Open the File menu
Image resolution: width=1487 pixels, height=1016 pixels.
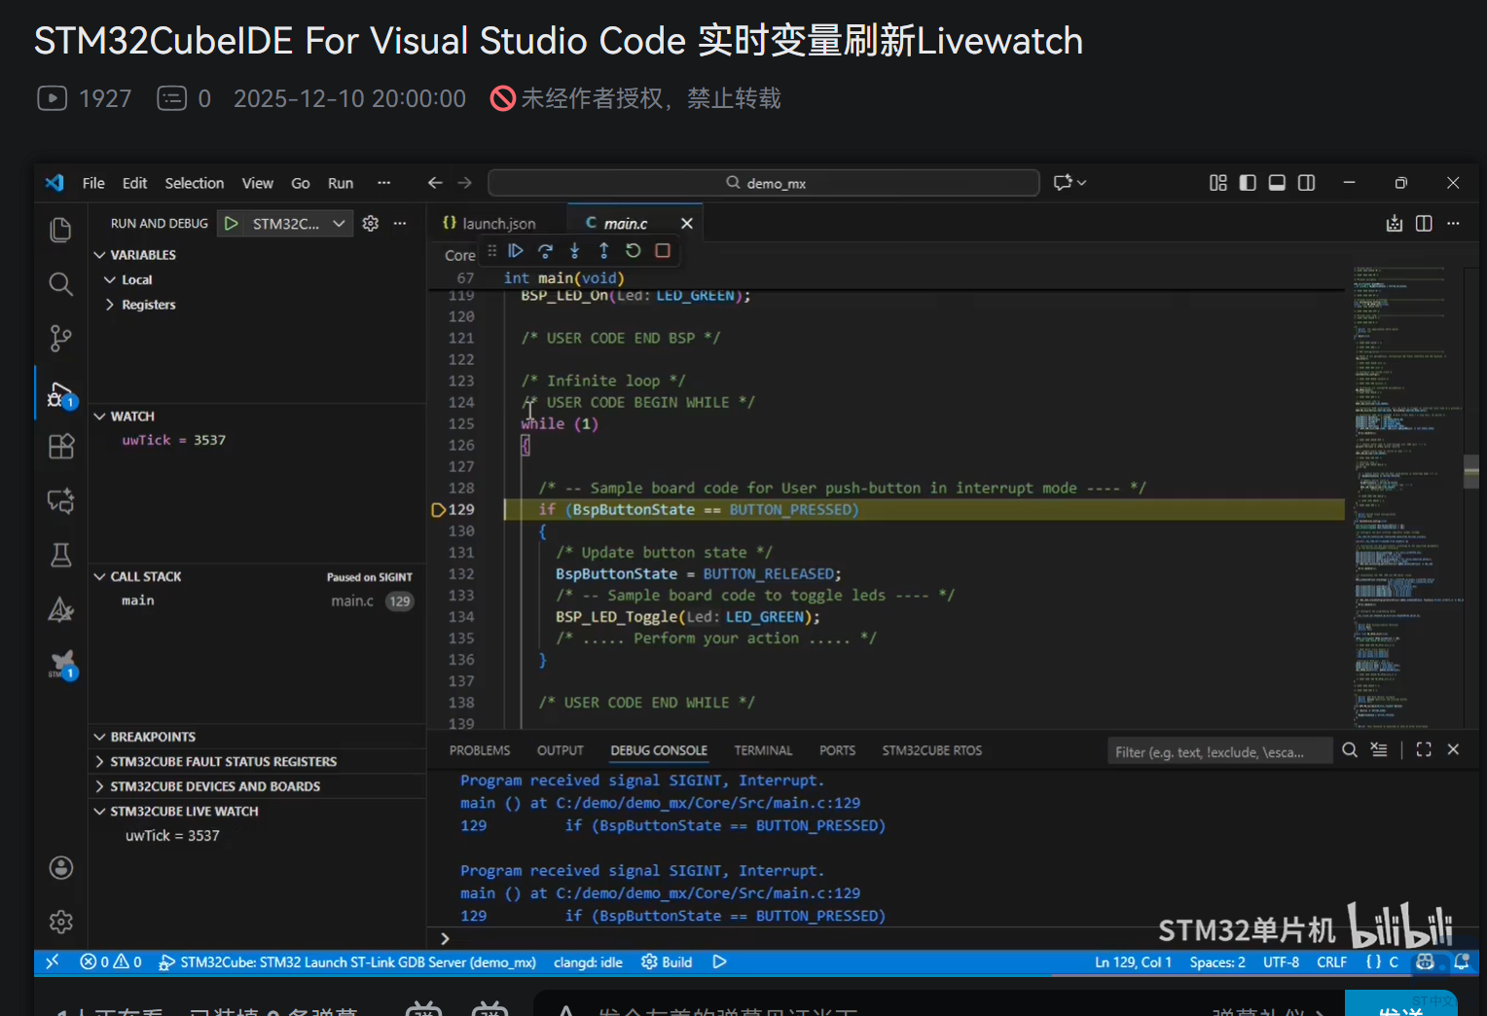93,183
